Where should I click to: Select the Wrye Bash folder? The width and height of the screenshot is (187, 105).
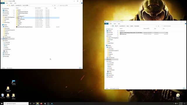point(20,22)
